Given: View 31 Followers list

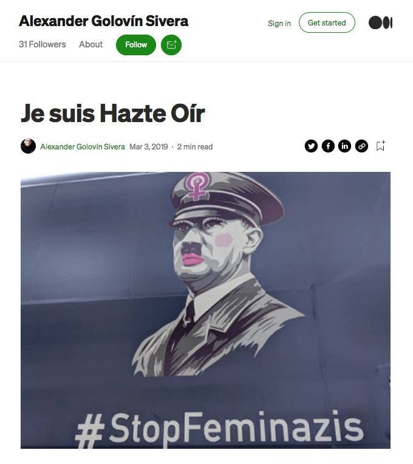Looking at the screenshot, I should pos(42,44).
